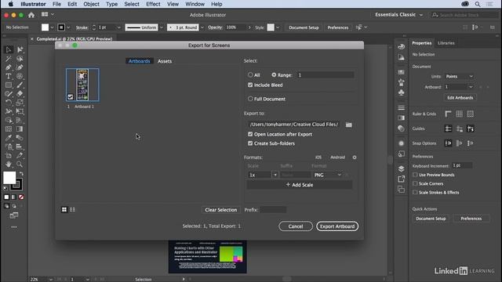The image size is (502, 282).
Task: Open the Layers panel icon
Action: 401,169
